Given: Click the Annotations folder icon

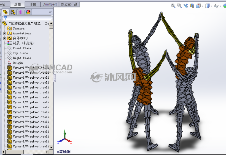Looking at the screenshot, I should pos(10,34).
